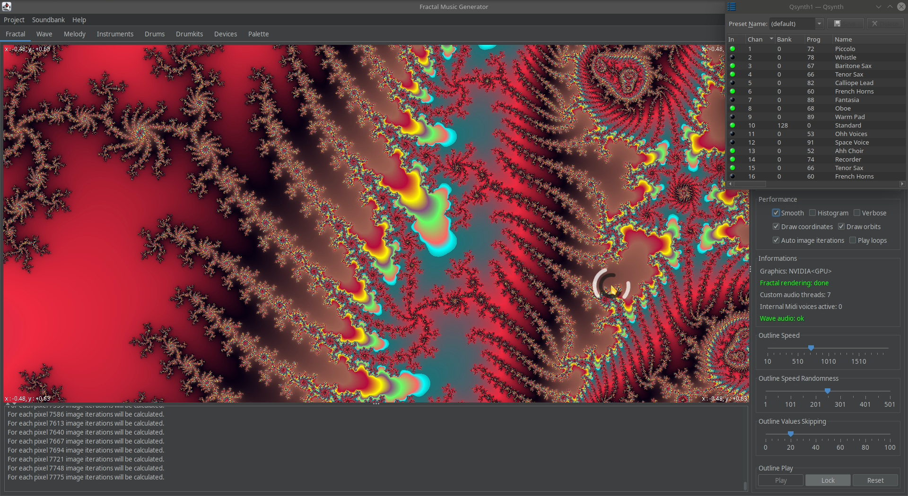Viewport: 908px width, 496px height.
Task: Click the 'Graphics: NVIDIA<GPU>' info text
Action: pos(795,271)
